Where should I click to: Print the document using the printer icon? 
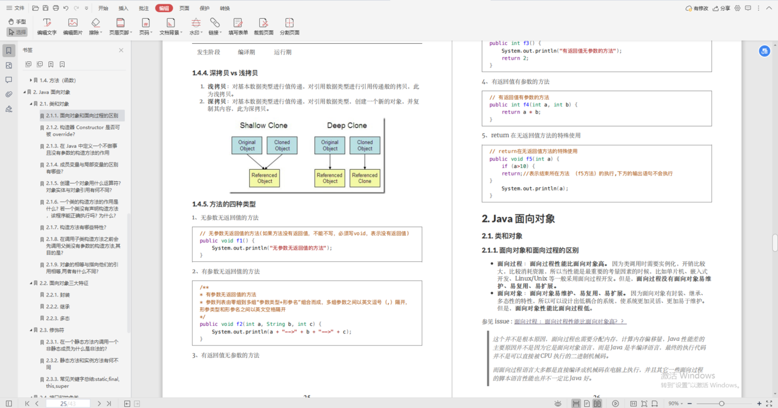click(56, 8)
